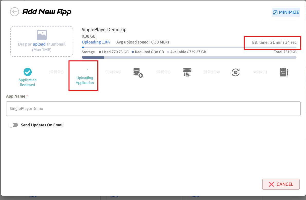Click the X icon on Cancel button

[x=271, y=184]
